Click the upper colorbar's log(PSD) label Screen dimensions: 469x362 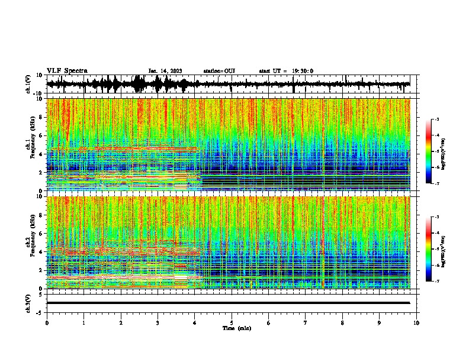point(444,154)
